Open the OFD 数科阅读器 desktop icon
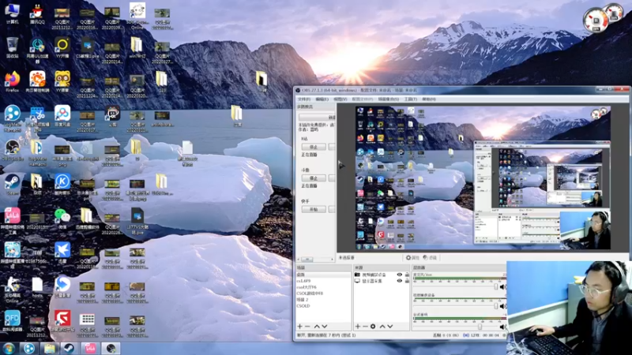The height and width of the screenshot is (355, 632). coord(12,321)
